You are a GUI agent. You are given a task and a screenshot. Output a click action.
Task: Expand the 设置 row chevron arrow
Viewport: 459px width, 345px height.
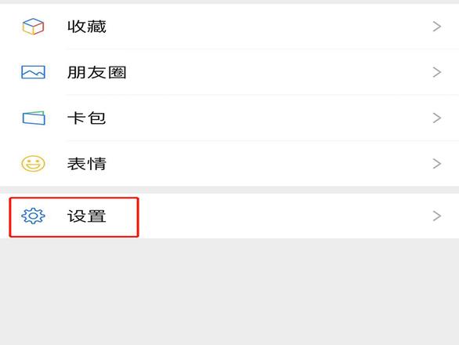pyautogui.click(x=437, y=216)
